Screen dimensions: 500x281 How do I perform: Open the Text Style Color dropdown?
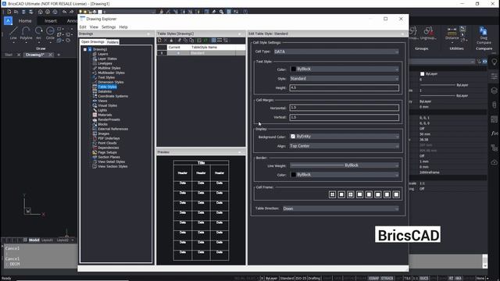coord(344,69)
